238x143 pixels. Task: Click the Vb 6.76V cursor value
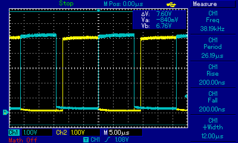point(164,26)
